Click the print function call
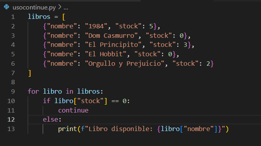The height and width of the screenshot is (146, 261). [x=68, y=129]
